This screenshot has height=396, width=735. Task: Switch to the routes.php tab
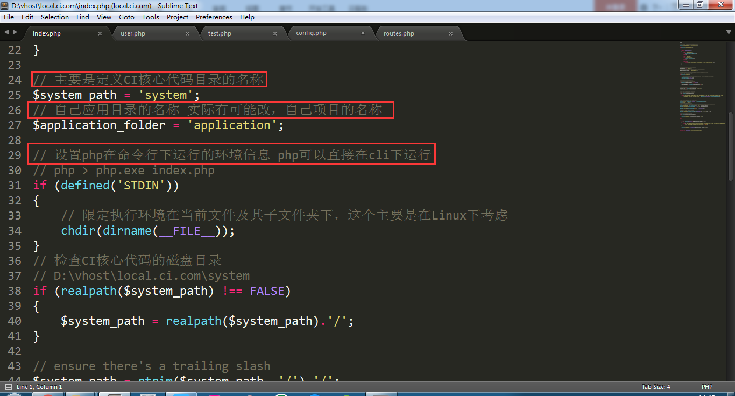pyautogui.click(x=399, y=33)
